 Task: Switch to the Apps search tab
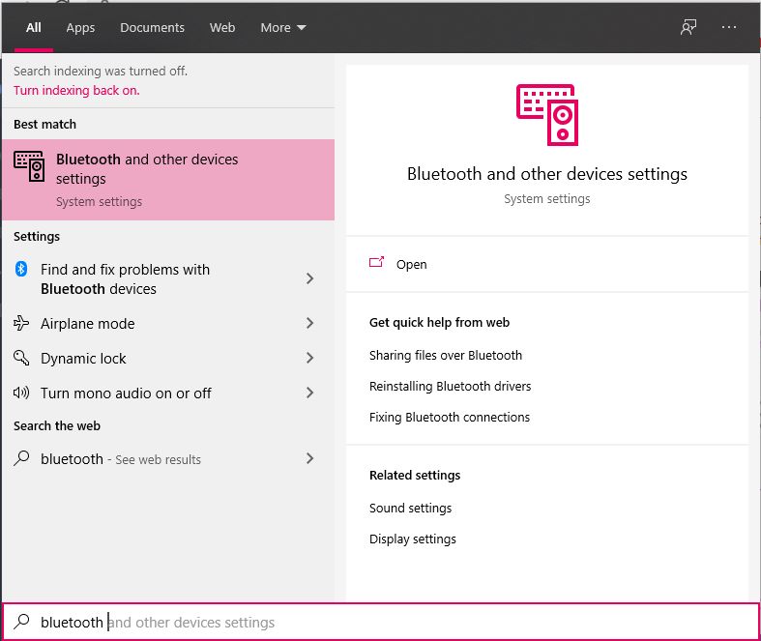pyautogui.click(x=80, y=28)
